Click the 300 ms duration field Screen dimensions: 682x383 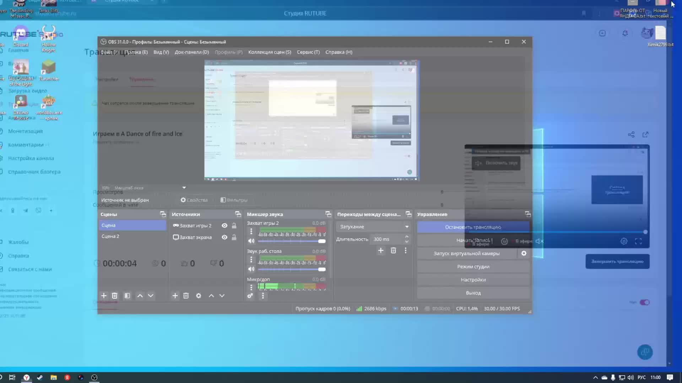tap(387, 239)
